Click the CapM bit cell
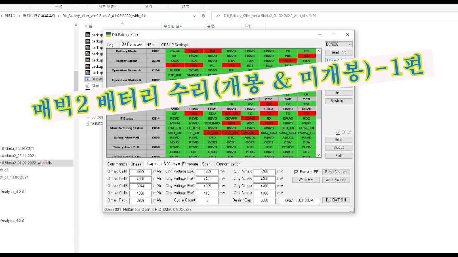Viewport: 458px width, 257px height. (175, 51)
